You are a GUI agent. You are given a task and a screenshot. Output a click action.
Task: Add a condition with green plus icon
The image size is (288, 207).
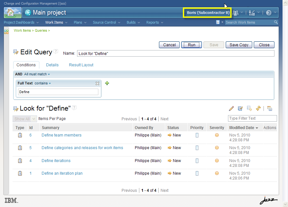107,83
